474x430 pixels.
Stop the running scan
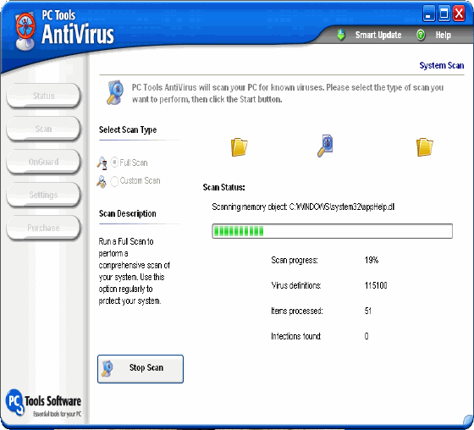(141, 369)
